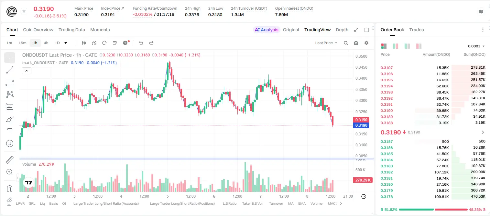Take a chart snapshot with camera icon

pyautogui.click(x=356, y=43)
